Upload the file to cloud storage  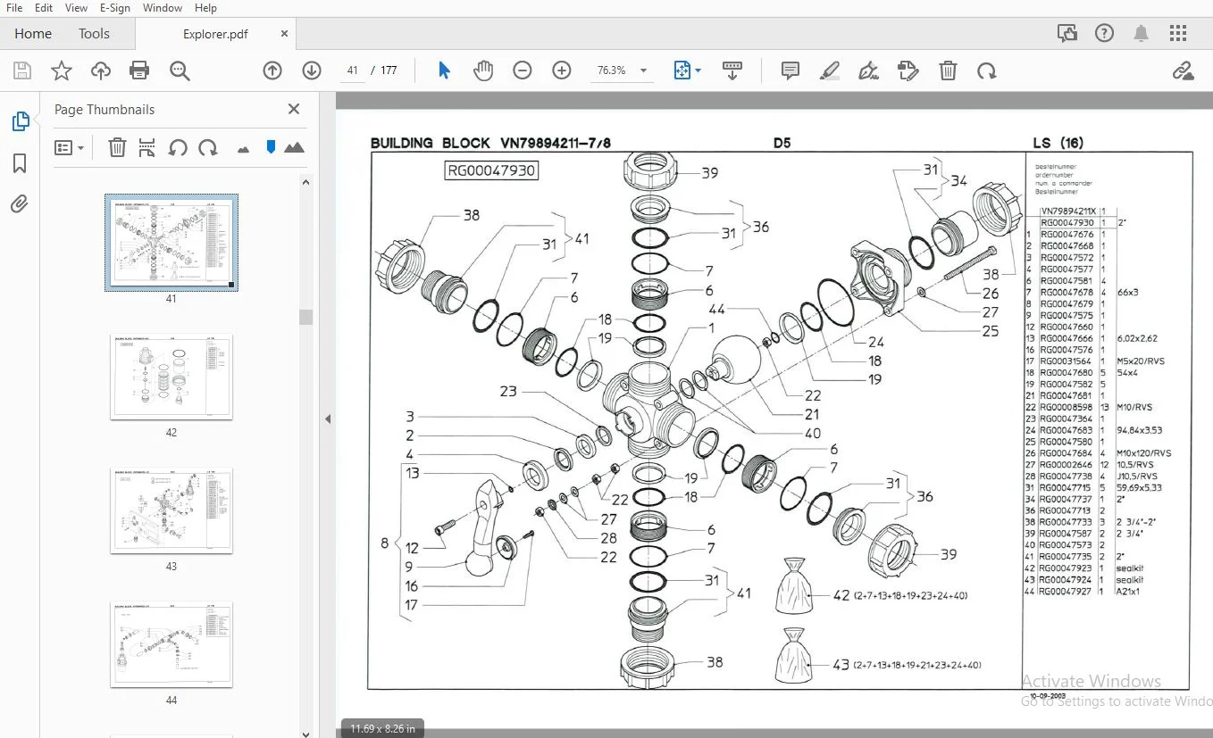click(x=101, y=70)
